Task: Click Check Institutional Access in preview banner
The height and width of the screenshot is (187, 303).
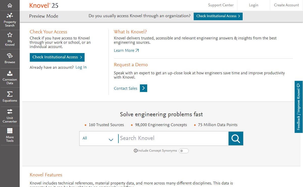Action: [x=218, y=16]
